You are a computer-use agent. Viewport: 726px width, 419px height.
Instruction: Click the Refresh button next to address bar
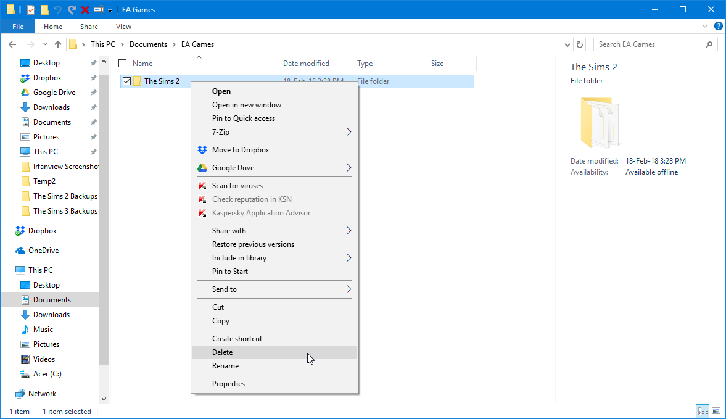point(579,44)
